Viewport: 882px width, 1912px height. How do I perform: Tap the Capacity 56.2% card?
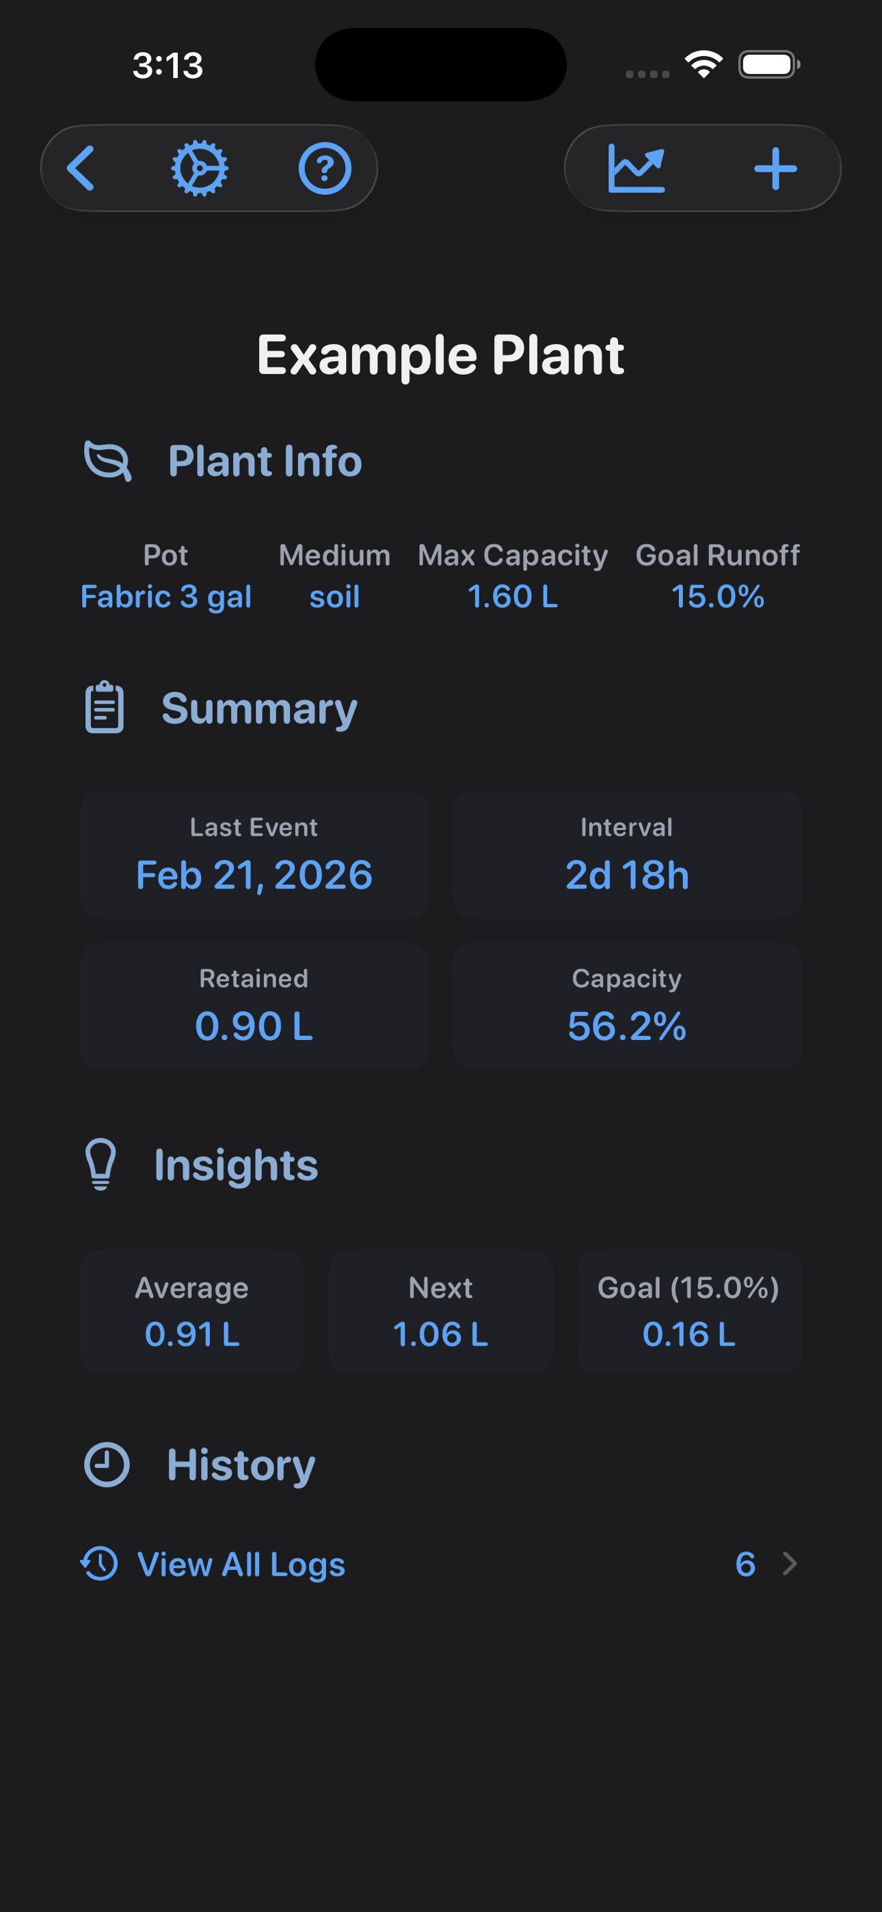(x=628, y=1007)
